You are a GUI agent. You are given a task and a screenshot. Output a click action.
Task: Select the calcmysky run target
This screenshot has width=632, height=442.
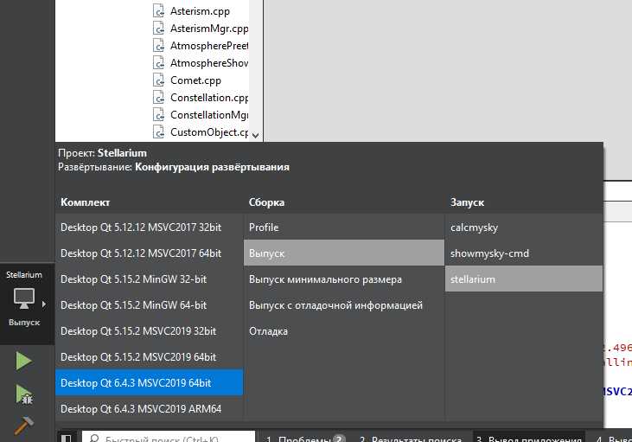click(524, 227)
